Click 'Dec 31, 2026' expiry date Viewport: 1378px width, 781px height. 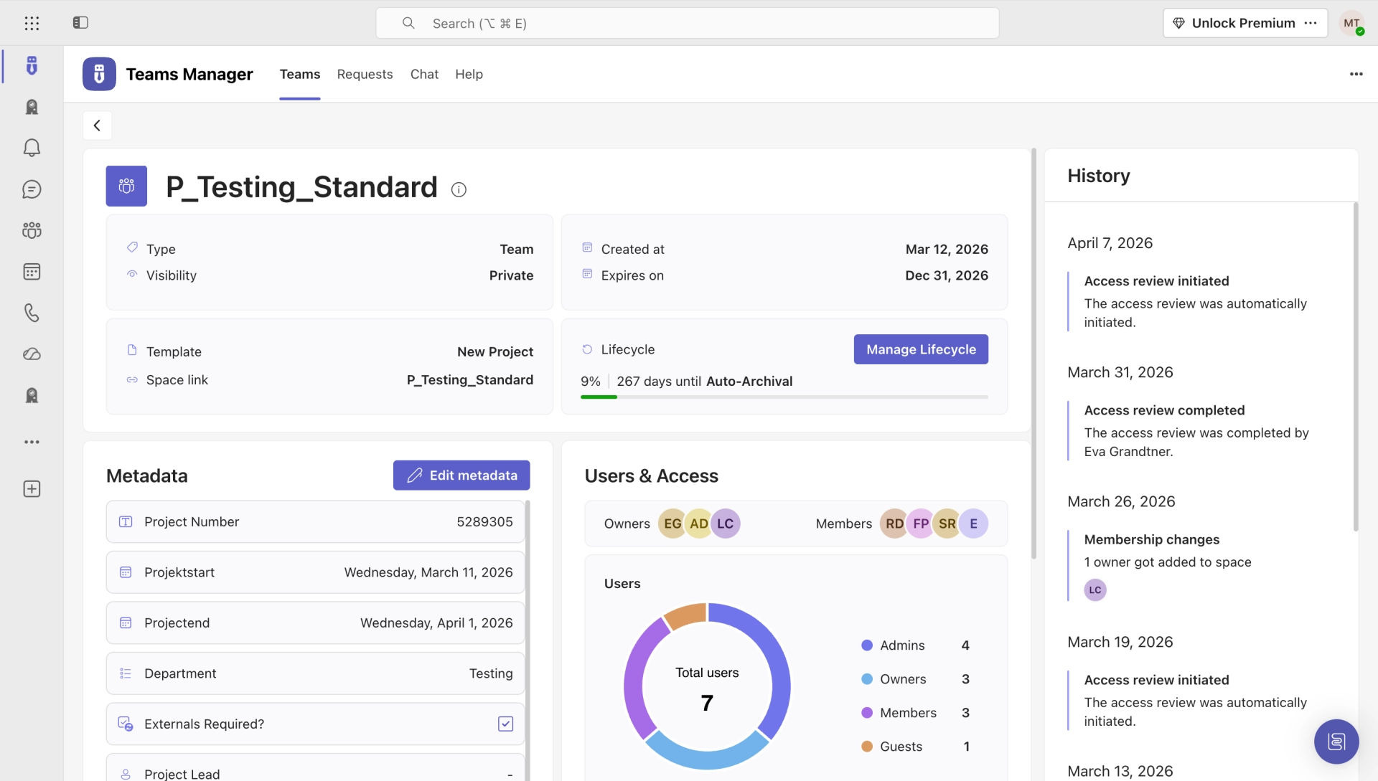click(947, 275)
